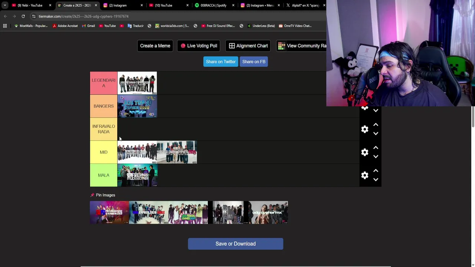Click the tiermaker.com URL address bar

point(178,16)
